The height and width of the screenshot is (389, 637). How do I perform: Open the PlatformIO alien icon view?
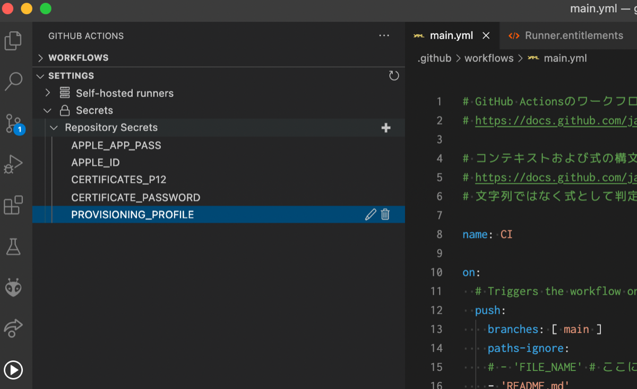pyautogui.click(x=13, y=287)
